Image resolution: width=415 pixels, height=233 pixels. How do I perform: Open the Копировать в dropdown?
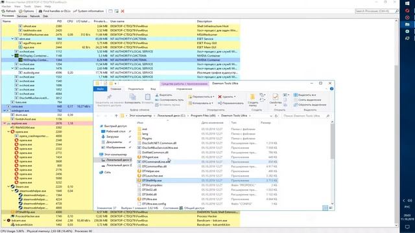coord(201,103)
